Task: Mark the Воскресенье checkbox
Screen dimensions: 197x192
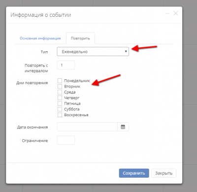Action: 60,115
